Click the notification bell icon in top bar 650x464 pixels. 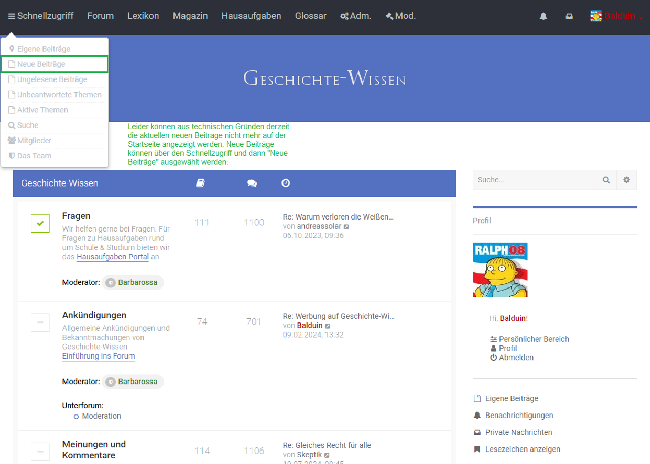click(543, 16)
